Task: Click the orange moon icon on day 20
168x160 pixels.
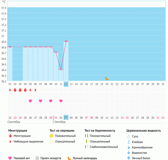Action: point(107,78)
